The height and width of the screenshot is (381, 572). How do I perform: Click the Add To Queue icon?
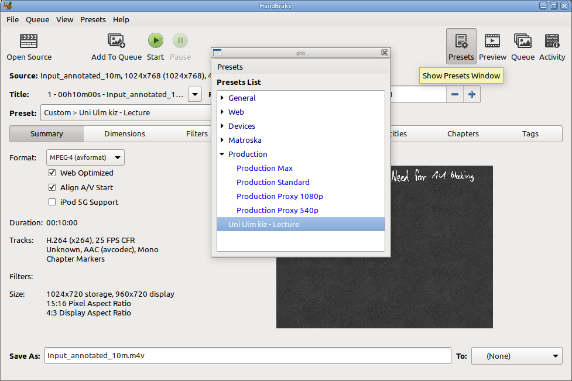click(116, 41)
